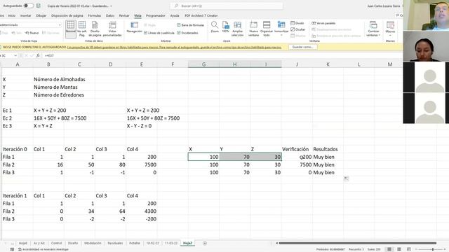
Task: Select column K header
Action: (x=328, y=64)
